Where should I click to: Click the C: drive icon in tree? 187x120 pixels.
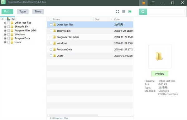[8, 19]
